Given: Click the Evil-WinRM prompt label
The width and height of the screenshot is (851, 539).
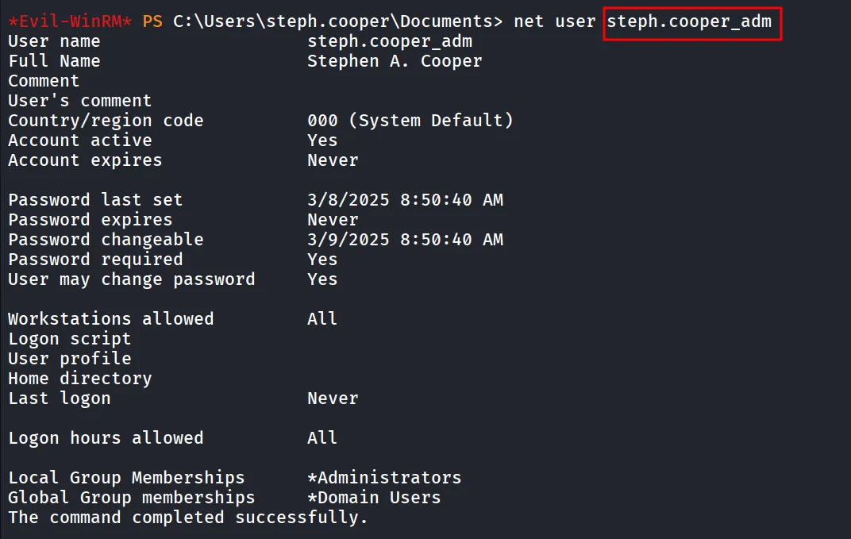Looking at the screenshot, I should tap(70, 21).
